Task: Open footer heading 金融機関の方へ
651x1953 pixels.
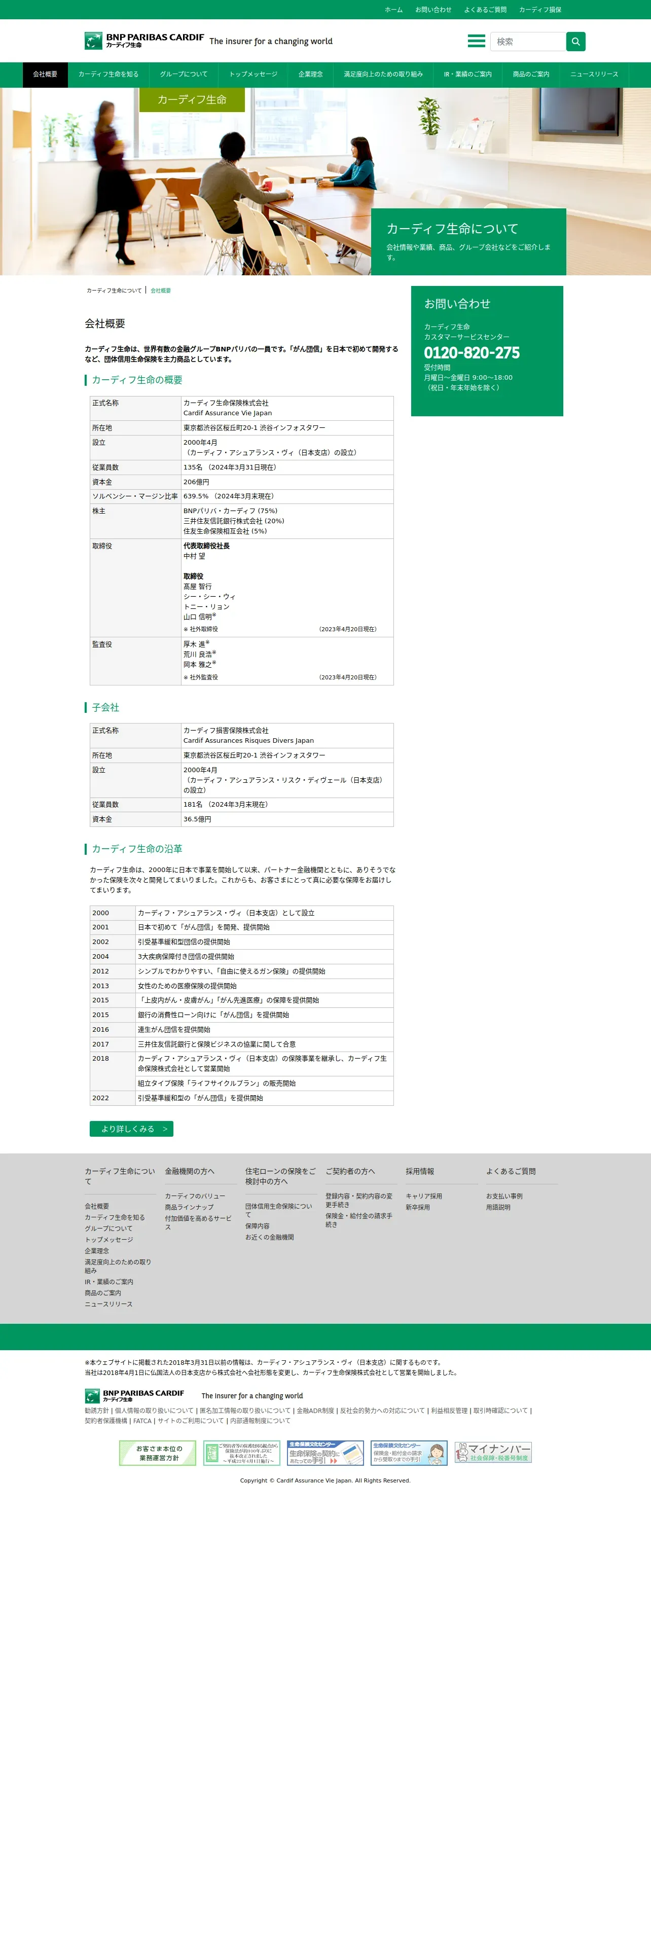Action: (190, 1171)
